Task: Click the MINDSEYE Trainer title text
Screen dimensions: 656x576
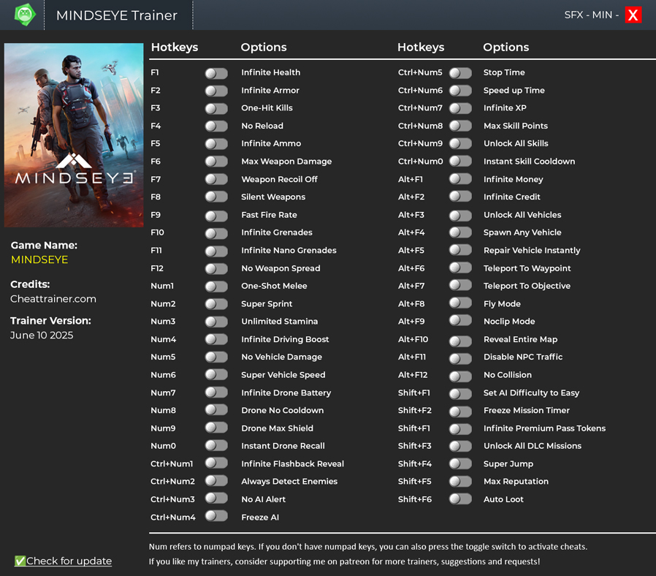Action: tap(117, 15)
